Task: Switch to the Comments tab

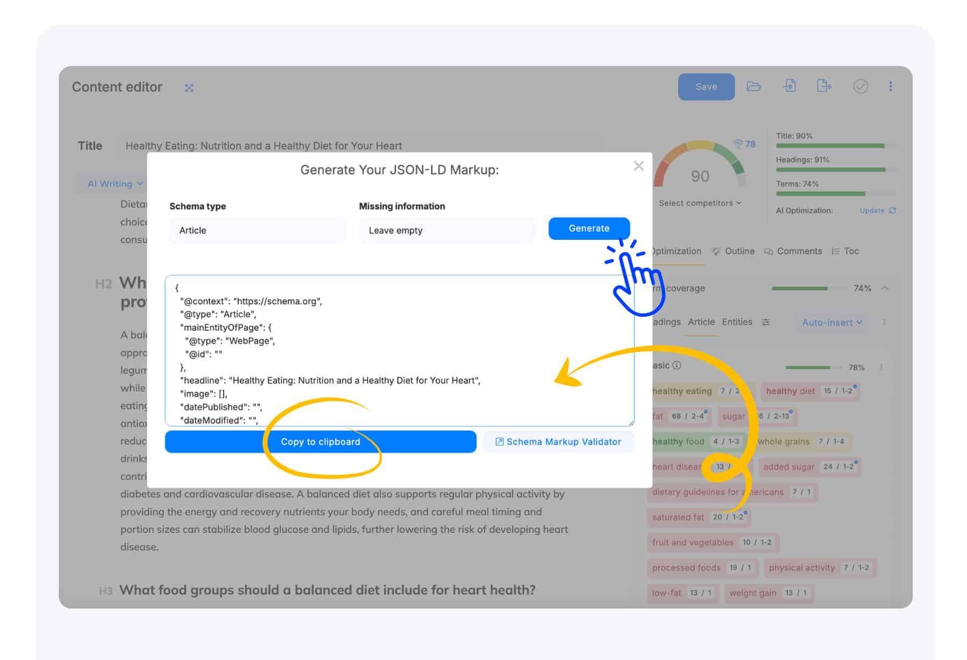Action: [793, 251]
